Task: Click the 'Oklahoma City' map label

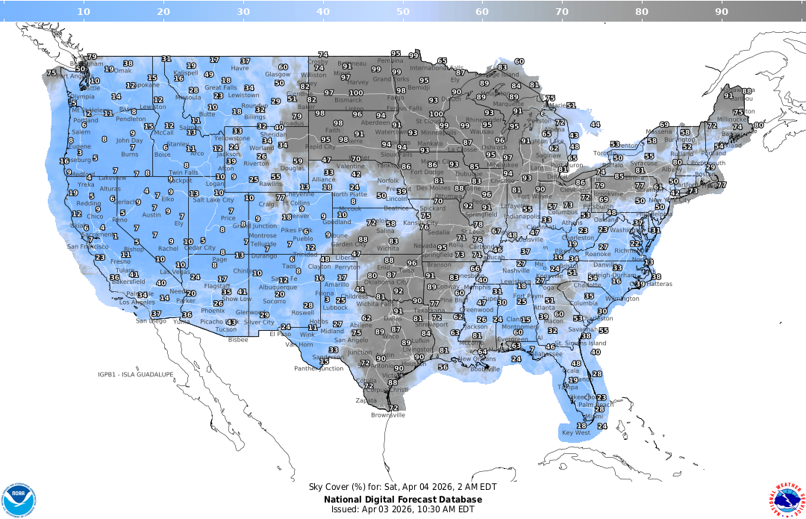Action: [x=386, y=282]
